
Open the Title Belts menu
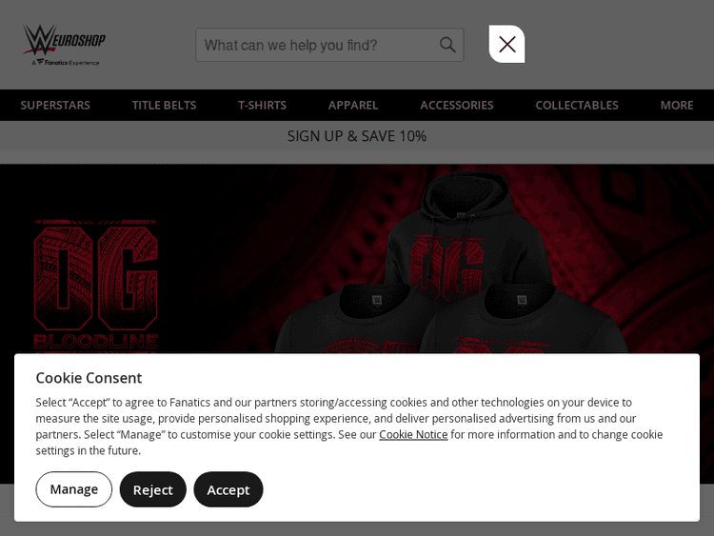[164, 105]
